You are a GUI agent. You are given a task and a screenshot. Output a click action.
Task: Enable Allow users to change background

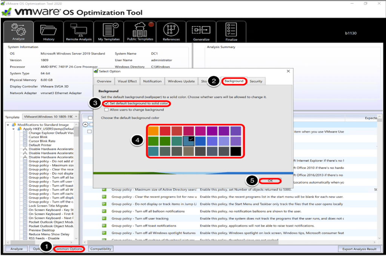[x=107, y=110]
